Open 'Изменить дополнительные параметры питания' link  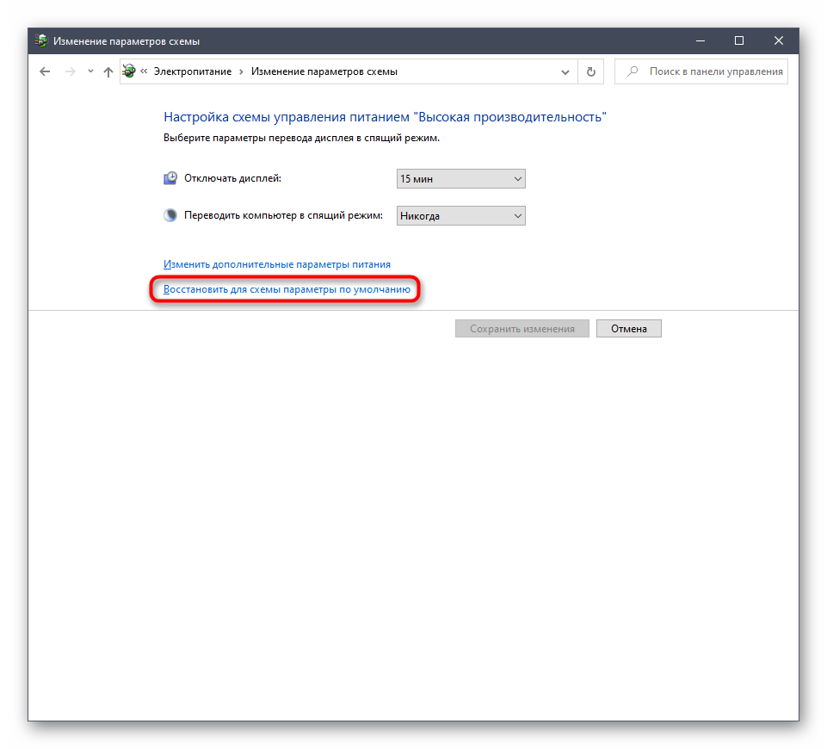[x=276, y=264]
